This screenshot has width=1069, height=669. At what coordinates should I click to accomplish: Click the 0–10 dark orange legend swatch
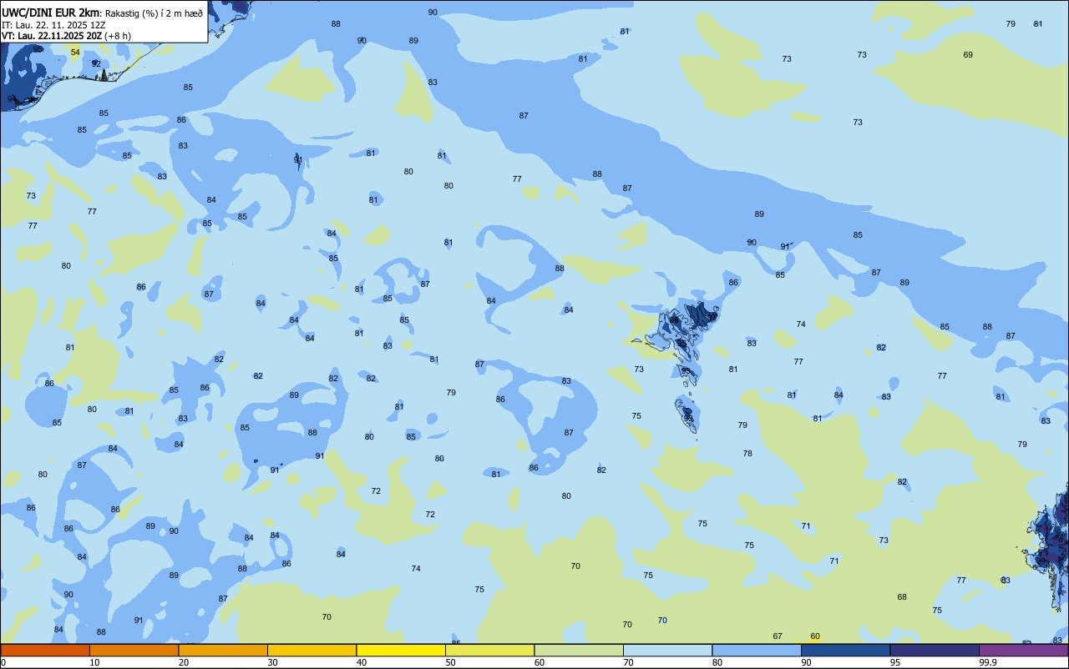click(45, 651)
